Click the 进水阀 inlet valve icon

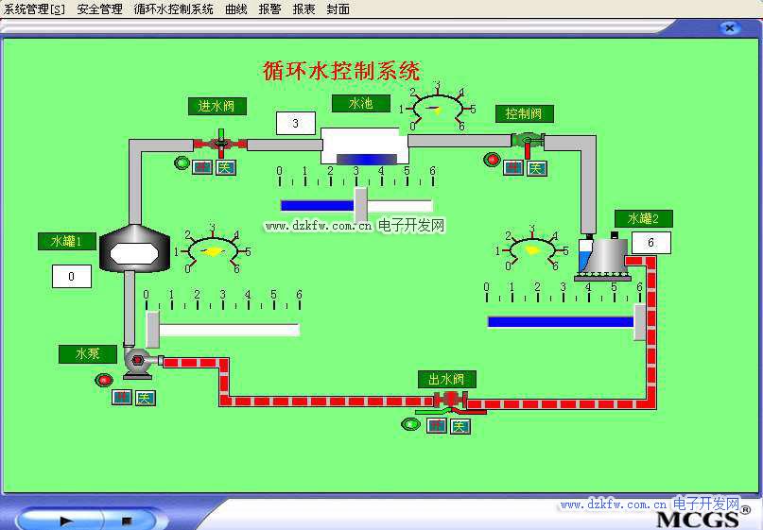click(220, 144)
